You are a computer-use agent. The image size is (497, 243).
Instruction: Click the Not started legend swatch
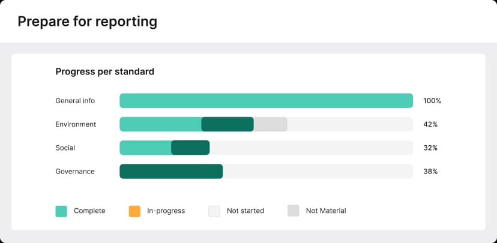pos(214,211)
